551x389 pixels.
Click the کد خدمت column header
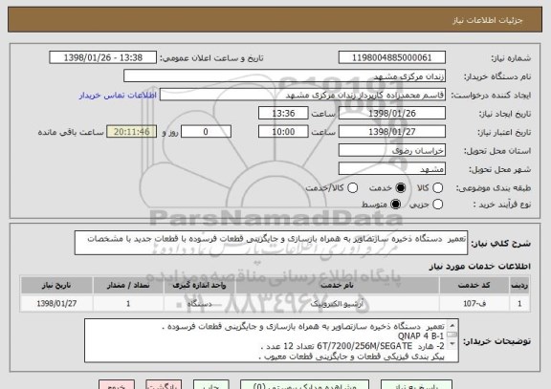click(x=474, y=285)
